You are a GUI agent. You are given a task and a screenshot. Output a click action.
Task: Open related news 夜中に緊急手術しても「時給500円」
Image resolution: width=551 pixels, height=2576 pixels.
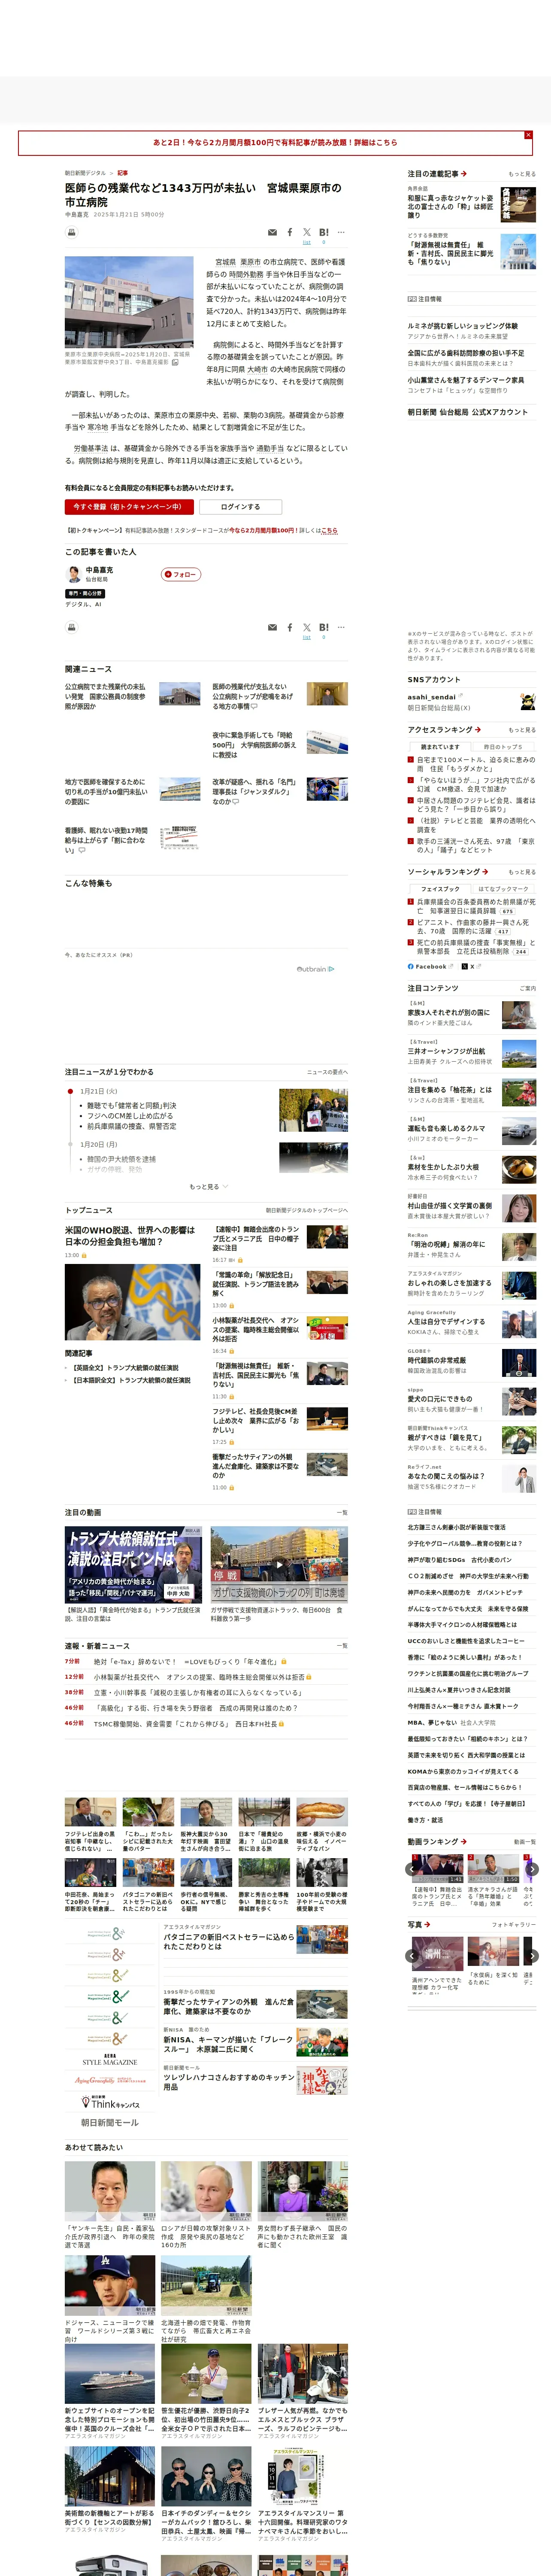coord(254,745)
